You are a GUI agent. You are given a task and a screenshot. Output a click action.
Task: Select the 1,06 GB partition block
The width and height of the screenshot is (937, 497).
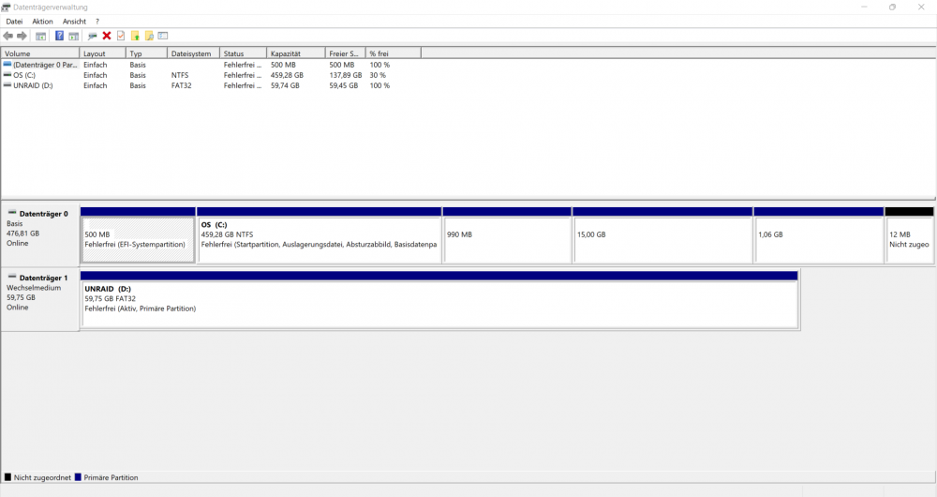point(819,235)
